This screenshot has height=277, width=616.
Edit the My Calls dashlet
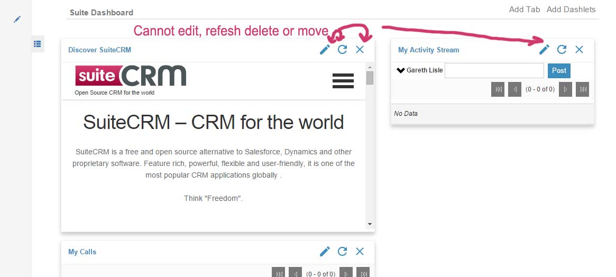(325, 252)
